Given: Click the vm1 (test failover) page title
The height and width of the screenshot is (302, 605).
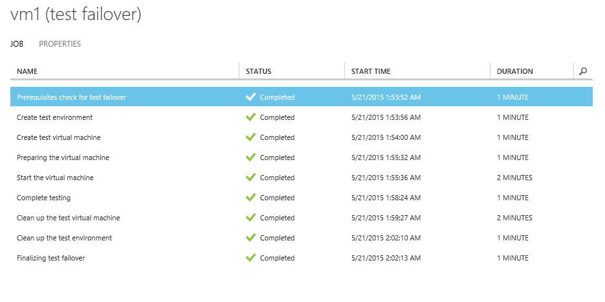Looking at the screenshot, I should point(76,14).
